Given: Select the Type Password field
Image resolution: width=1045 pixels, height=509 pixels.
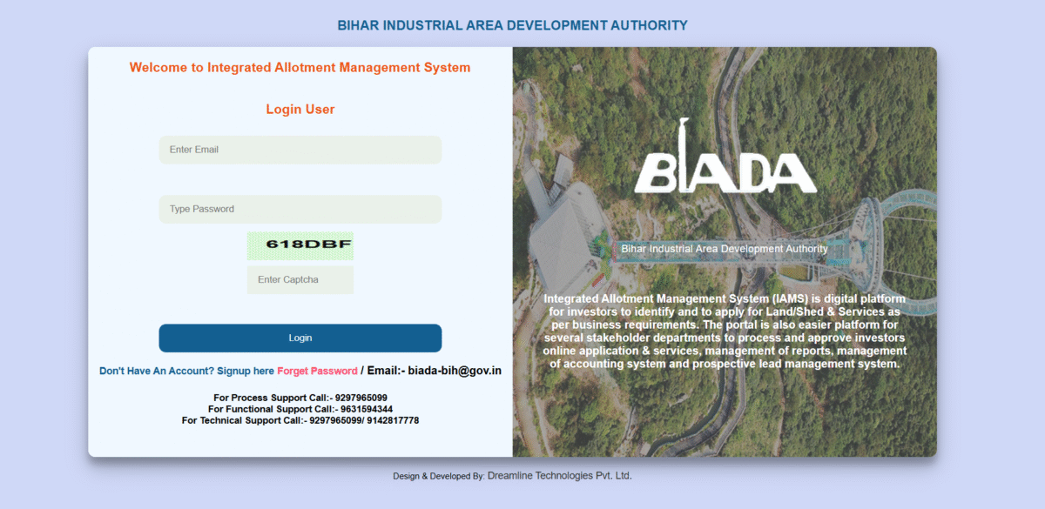Looking at the screenshot, I should pyautogui.click(x=300, y=209).
